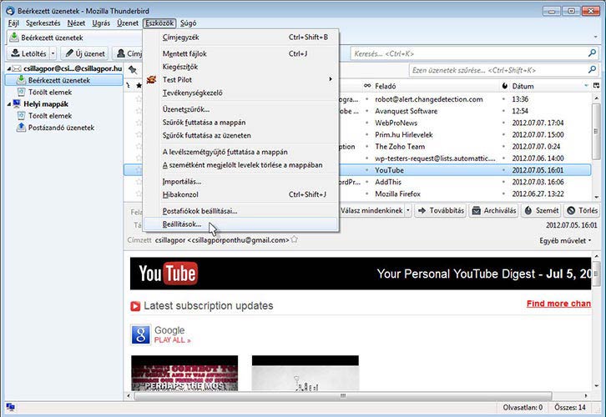Click the PLAY ALL link under Google
The image size is (606, 417).
click(172, 340)
